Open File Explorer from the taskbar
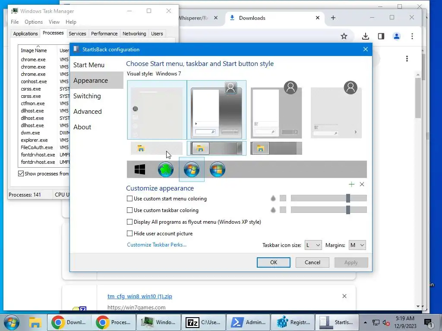 click(35, 322)
